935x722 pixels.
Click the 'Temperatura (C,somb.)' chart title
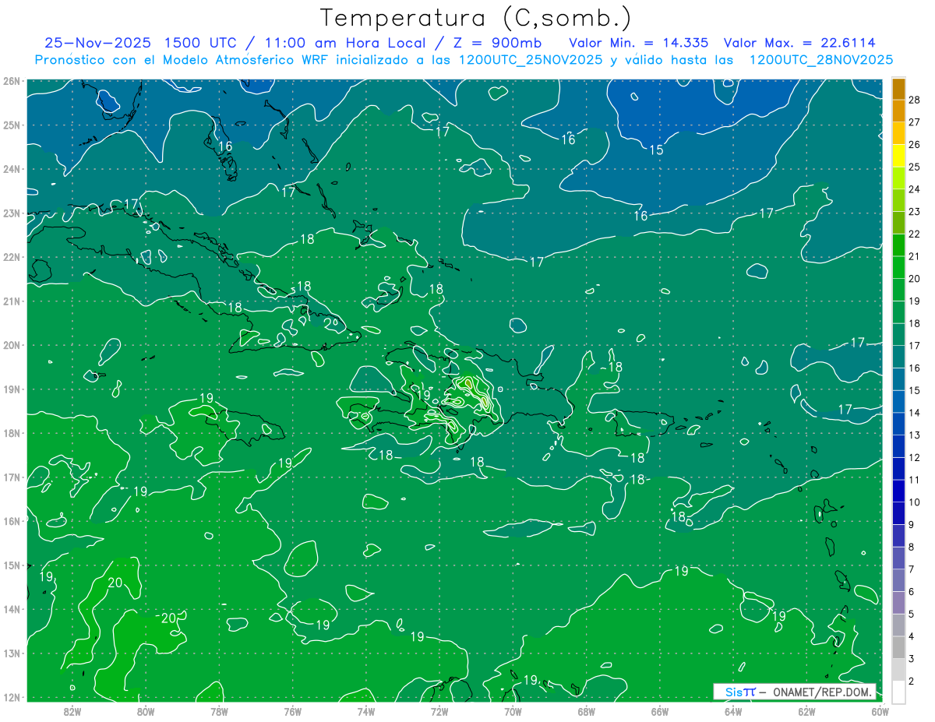pyautogui.click(x=475, y=19)
